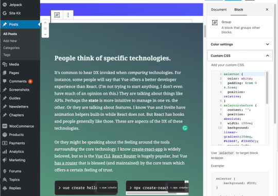The image size is (278, 196).
Task: Open the Jetpack menu icon
Action: (x=5, y=5)
